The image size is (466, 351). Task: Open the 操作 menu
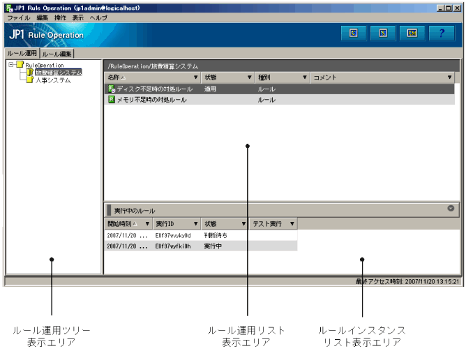click(60, 18)
